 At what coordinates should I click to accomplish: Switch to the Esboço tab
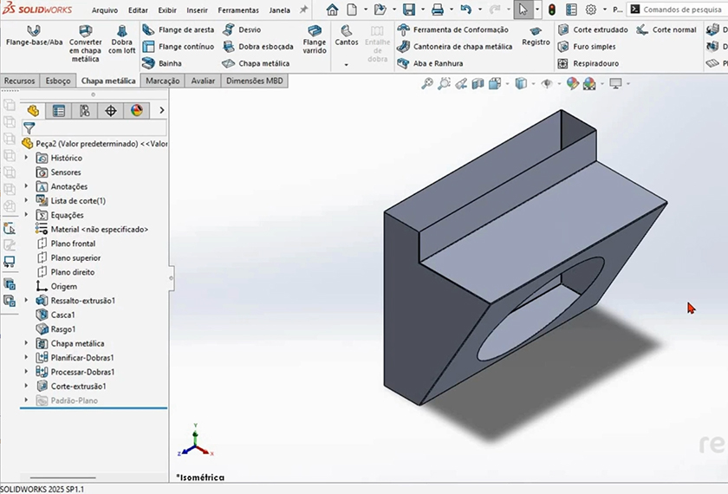coord(58,81)
